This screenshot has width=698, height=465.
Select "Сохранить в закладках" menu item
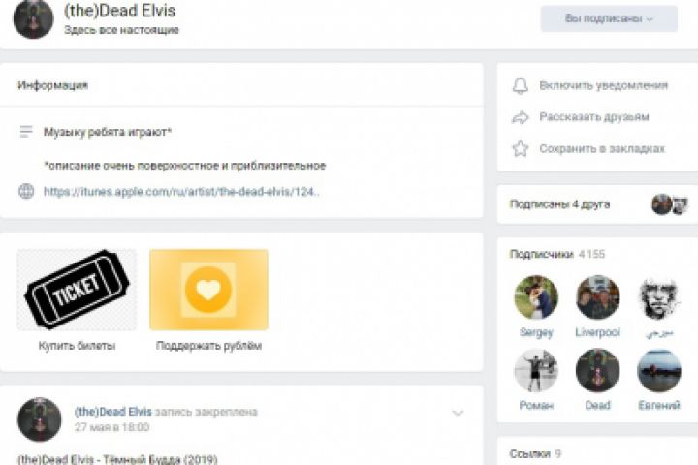click(x=602, y=149)
